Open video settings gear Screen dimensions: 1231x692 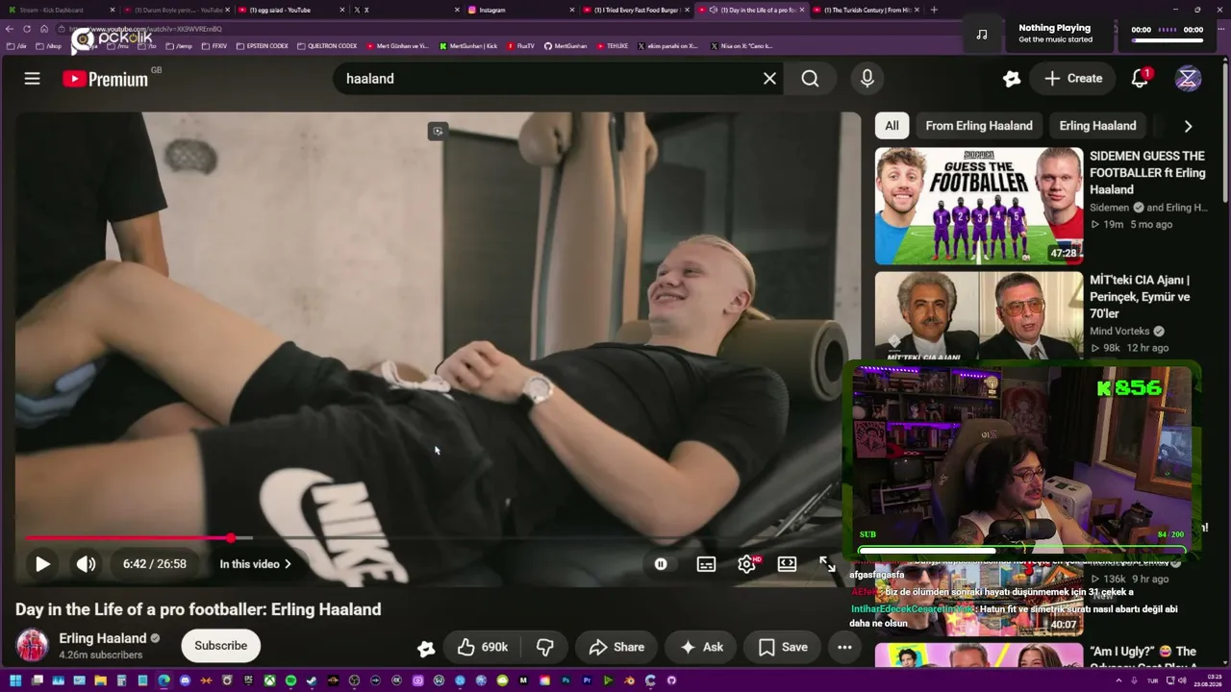(x=746, y=564)
